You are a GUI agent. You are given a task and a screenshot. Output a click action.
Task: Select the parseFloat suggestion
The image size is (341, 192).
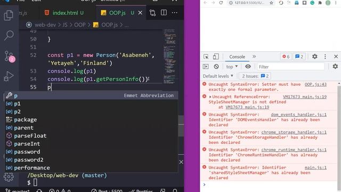[91, 135]
